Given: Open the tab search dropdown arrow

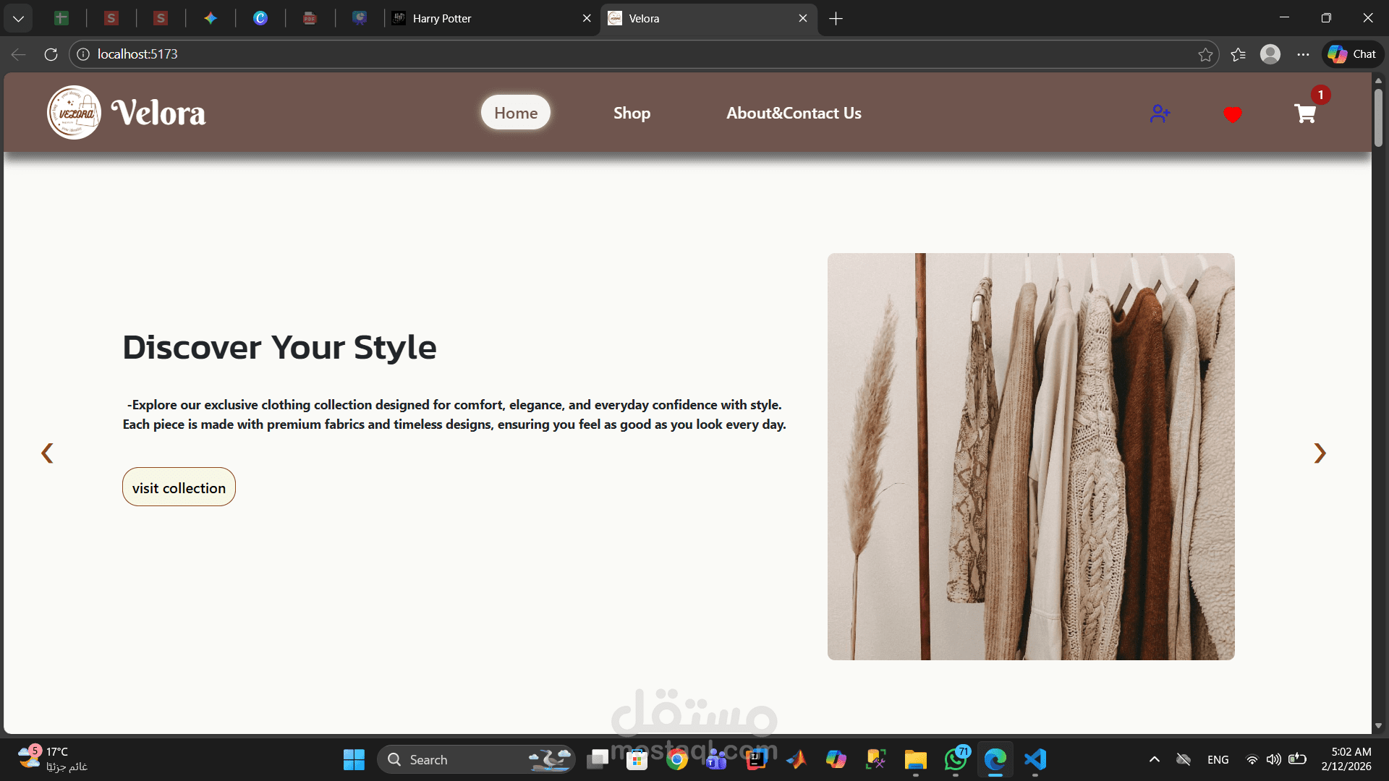Looking at the screenshot, I should [18, 18].
